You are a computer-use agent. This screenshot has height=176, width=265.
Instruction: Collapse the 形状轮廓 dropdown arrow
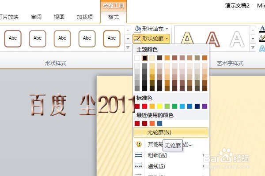[167, 39]
